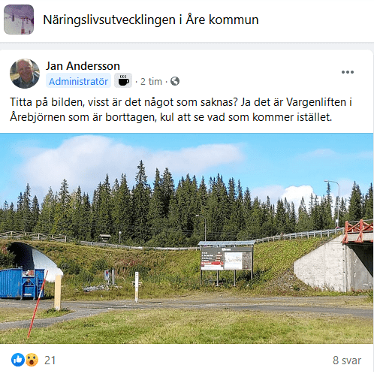
Task: Open the posted photo of the spruce forest
Action: point(186,239)
